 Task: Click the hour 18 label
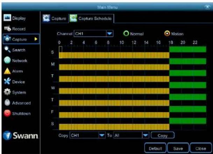pyautogui.click(x=171, y=43)
